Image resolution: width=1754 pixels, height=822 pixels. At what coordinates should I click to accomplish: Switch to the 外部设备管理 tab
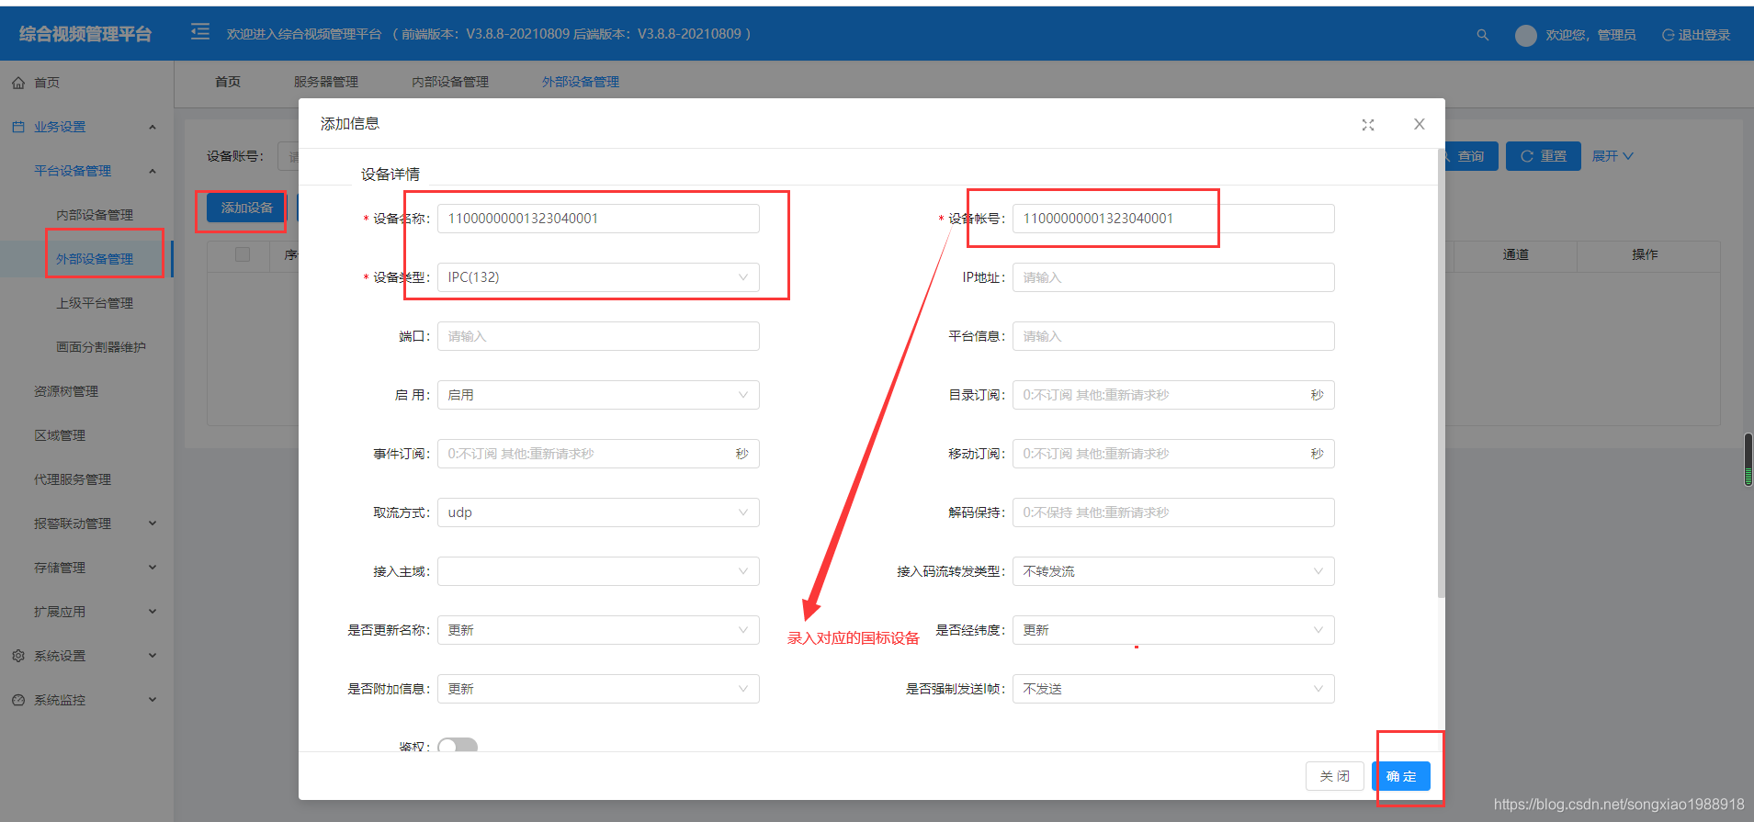click(581, 82)
